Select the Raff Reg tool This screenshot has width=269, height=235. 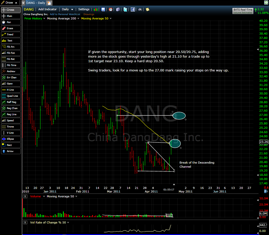tap(11, 102)
